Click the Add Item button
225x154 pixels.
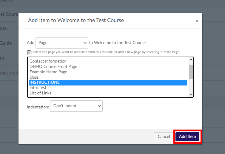(x=187, y=136)
